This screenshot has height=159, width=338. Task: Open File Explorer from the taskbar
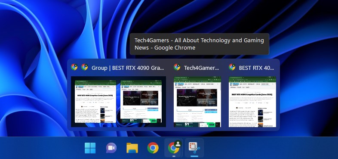pyautogui.click(x=132, y=148)
